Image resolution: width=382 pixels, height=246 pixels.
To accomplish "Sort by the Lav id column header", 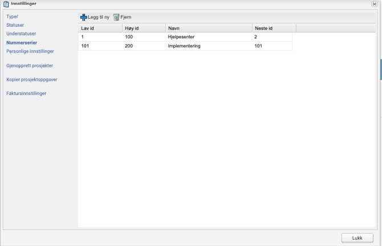I will click(100, 28).
